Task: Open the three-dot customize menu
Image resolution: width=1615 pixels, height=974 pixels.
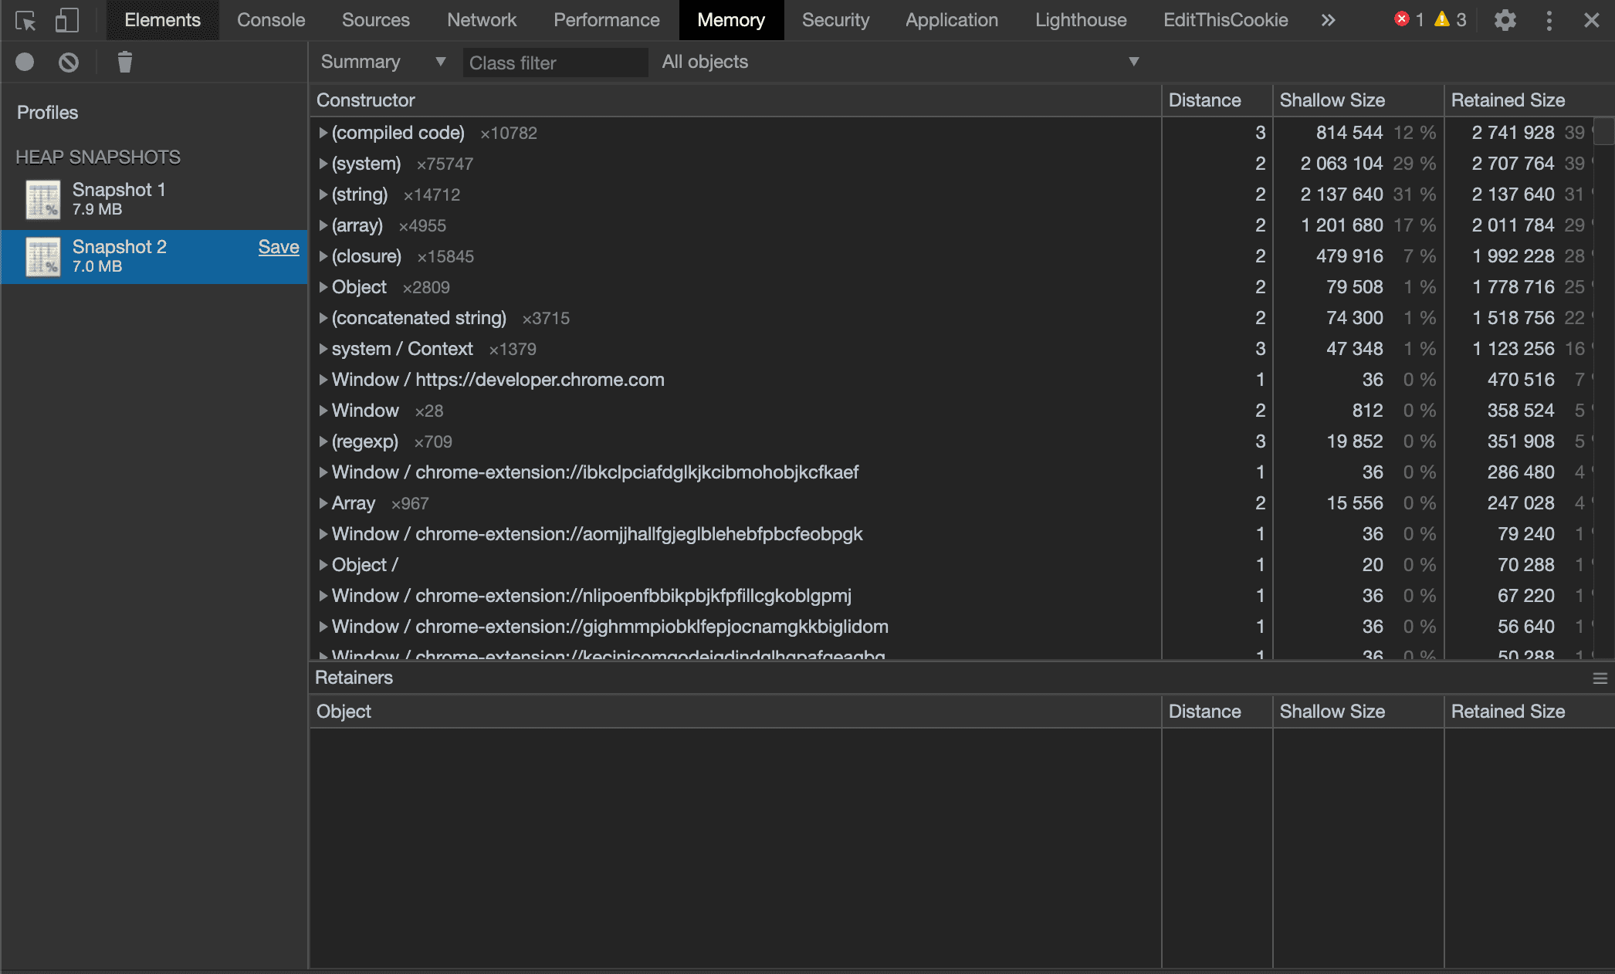Action: [1549, 20]
